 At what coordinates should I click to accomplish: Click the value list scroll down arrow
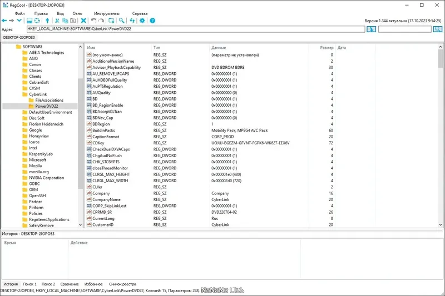coord(440,224)
